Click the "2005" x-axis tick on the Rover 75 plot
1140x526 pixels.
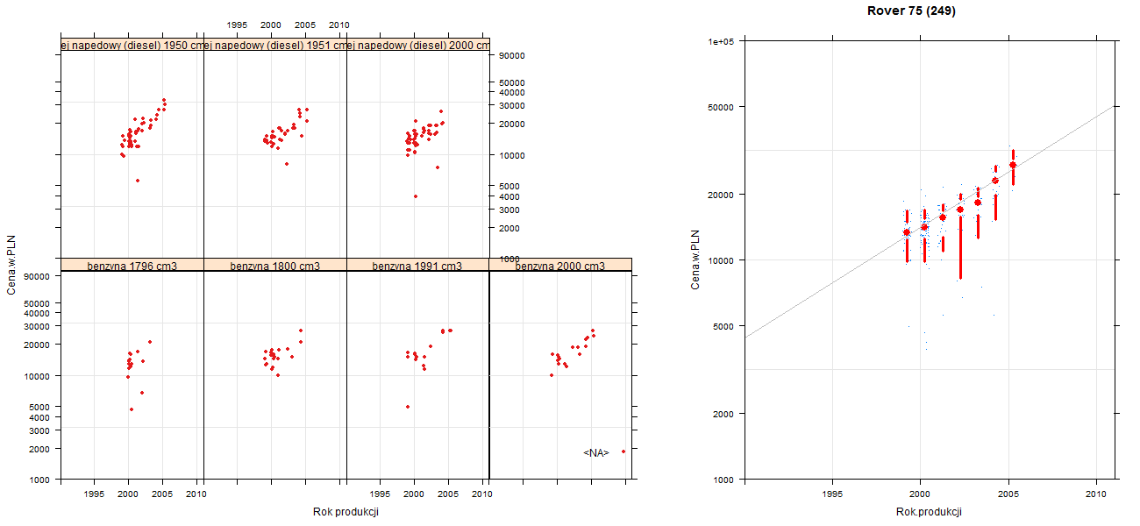1008,494
